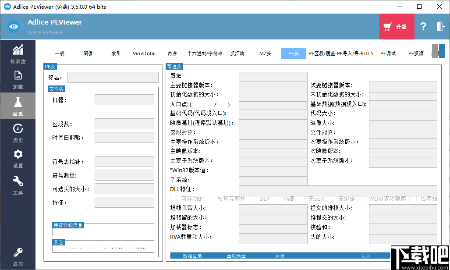
Task: Click the 启用 activation key icon
Action: [x=18, y=256]
